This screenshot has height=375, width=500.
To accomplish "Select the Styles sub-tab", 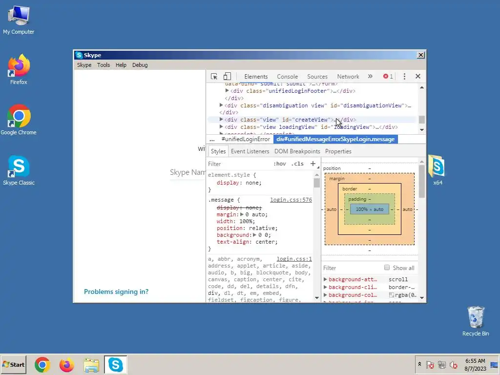I will click(218, 151).
